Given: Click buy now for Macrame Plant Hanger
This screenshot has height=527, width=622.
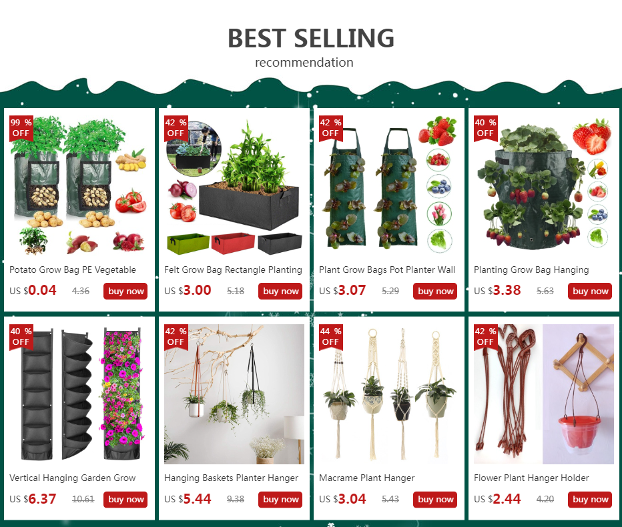Looking at the screenshot, I should coord(434,499).
